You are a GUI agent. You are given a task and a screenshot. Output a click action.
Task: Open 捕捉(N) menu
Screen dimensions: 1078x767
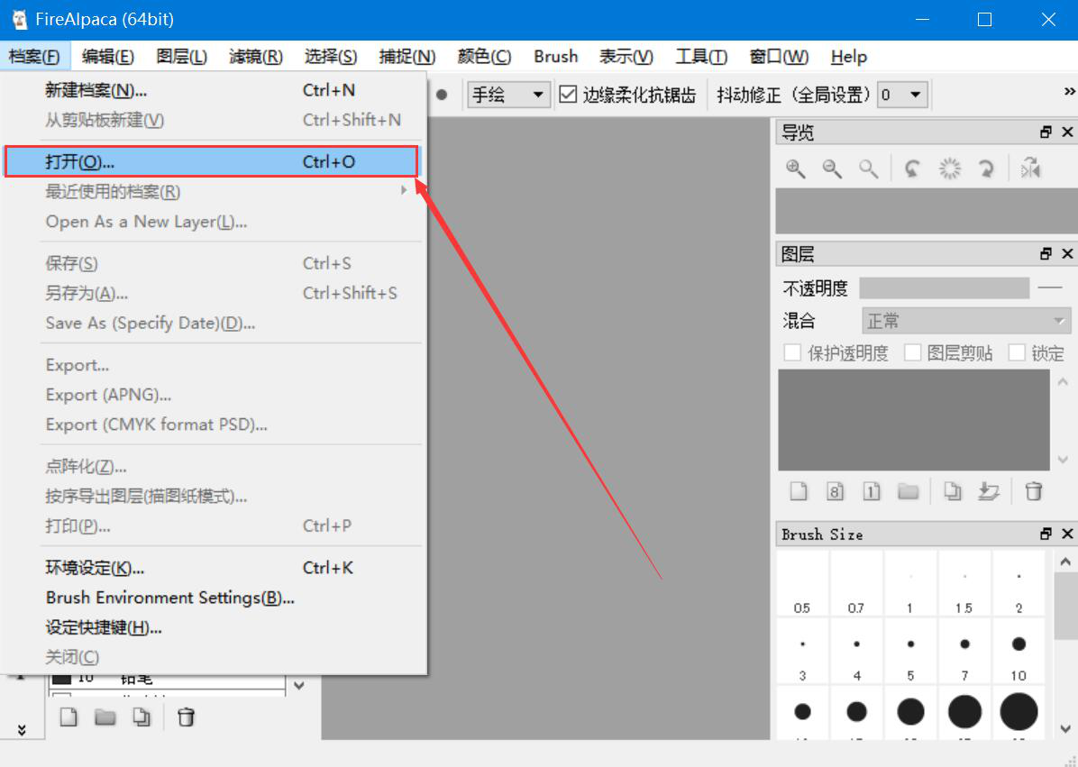(x=407, y=57)
